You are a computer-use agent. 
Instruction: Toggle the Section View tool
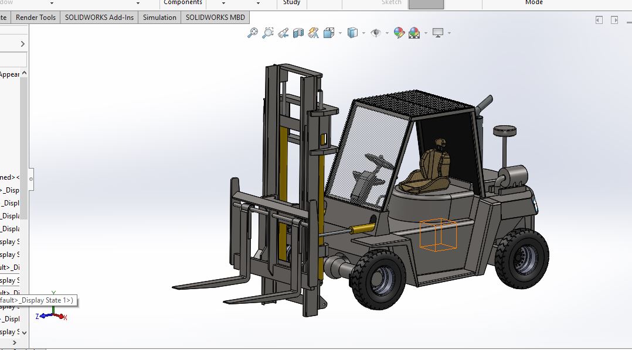[x=298, y=33]
